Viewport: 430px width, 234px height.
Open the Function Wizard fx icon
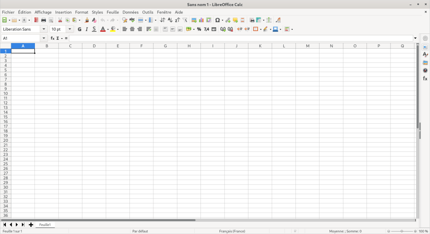[x=53, y=38]
